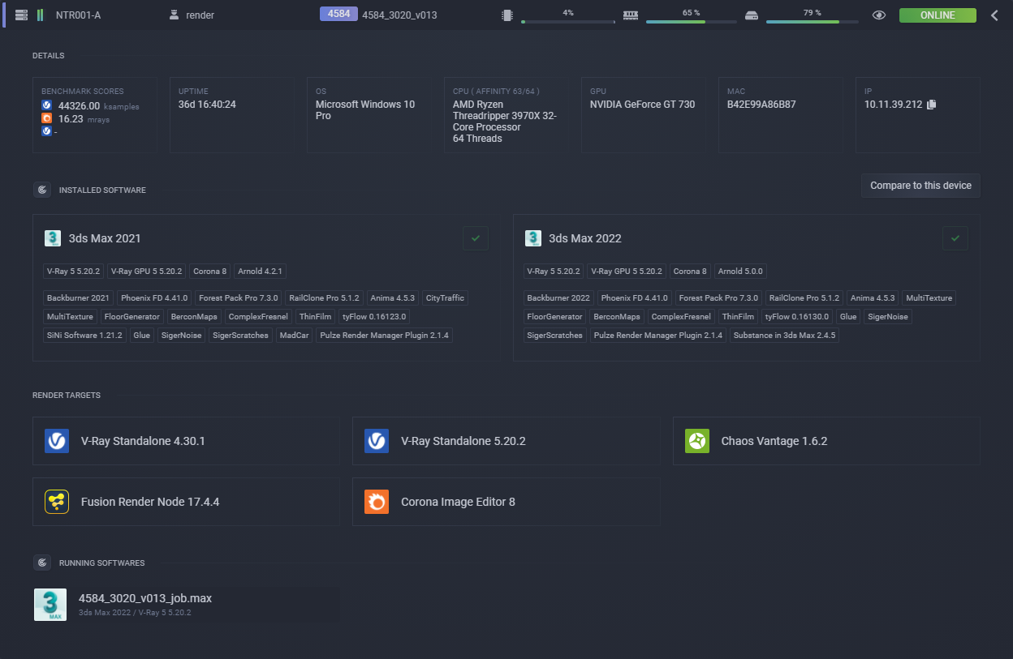Click the 3ds Max 2021 app icon
This screenshot has width=1013, height=659.
click(53, 238)
